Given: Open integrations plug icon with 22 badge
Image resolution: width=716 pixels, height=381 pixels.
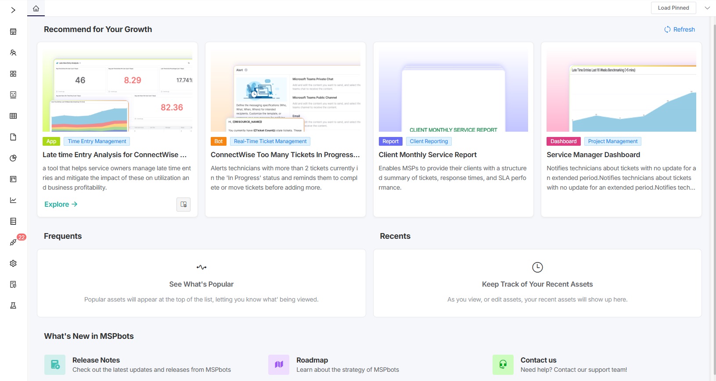Looking at the screenshot, I should 13,242.
